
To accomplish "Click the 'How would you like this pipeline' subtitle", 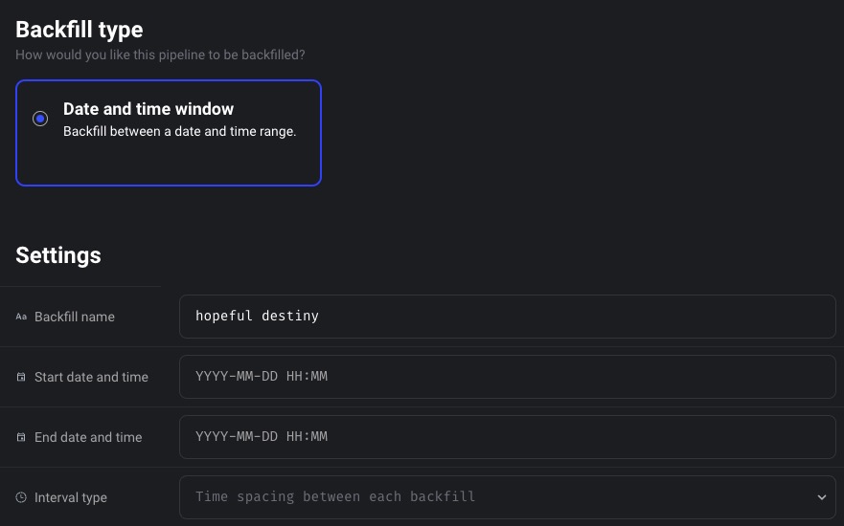I will (160, 55).
